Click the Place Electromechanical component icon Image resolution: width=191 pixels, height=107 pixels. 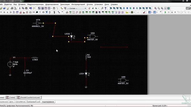[x=43, y=12]
